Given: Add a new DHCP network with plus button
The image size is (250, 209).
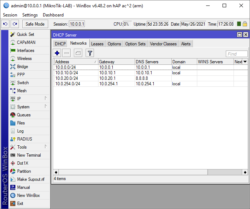Looking at the screenshot, I should coord(57,53).
